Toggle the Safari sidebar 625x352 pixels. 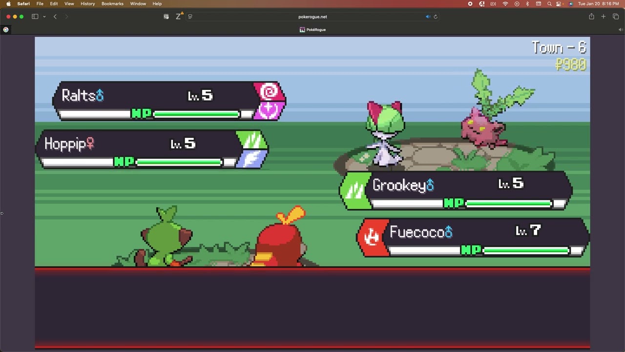tap(35, 17)
